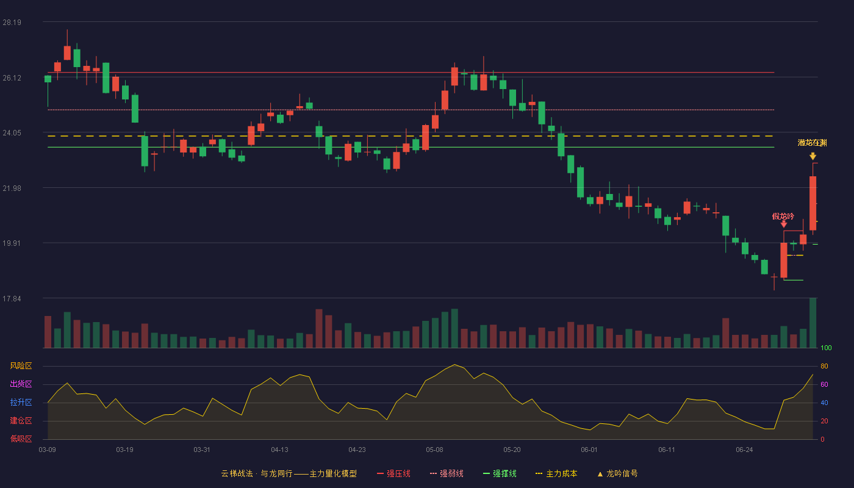The image size is (854, 488).
Task: Click the yellow arrow under 潜龙在渊
Action: [813, 156]
